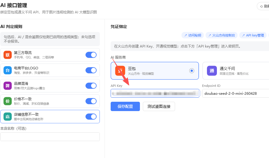Click the orange 联 third-party diversion icon
The image size is (269, 158).
click(x=8, y=55)
